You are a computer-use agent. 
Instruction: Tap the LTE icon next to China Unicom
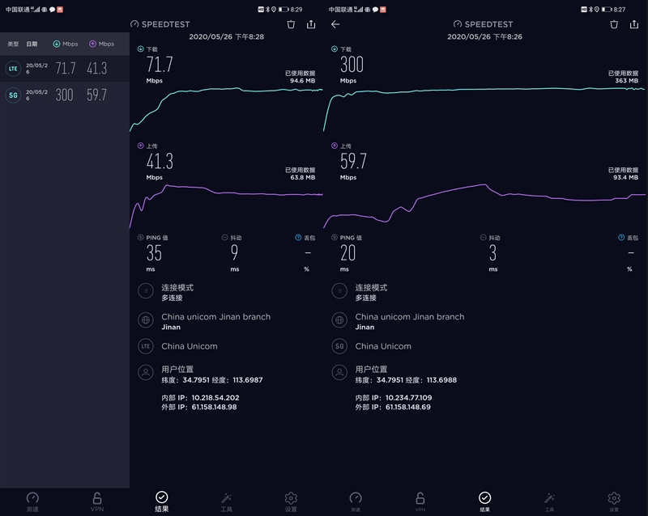coord(146,346)
